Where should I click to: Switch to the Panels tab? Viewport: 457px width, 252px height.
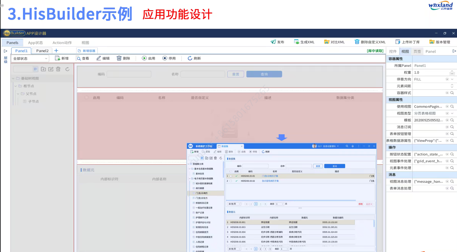point(12,43)
